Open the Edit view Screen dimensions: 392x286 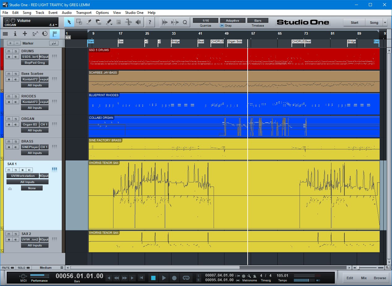(350, 278)
